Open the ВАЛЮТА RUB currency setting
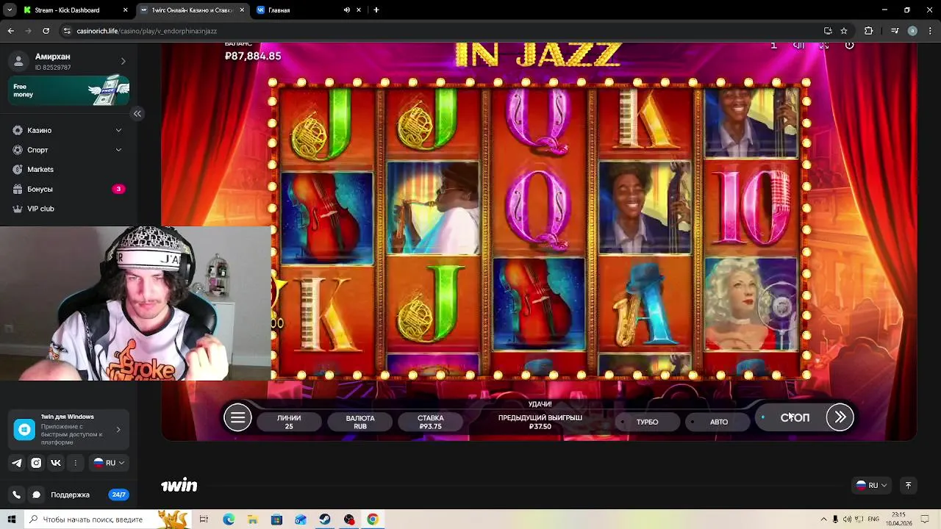This screenshot has width=941, height=529. 360,422
